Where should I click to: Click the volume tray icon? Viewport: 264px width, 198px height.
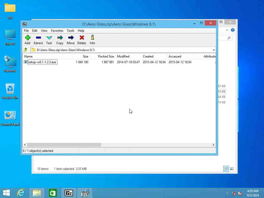(240, 193)
